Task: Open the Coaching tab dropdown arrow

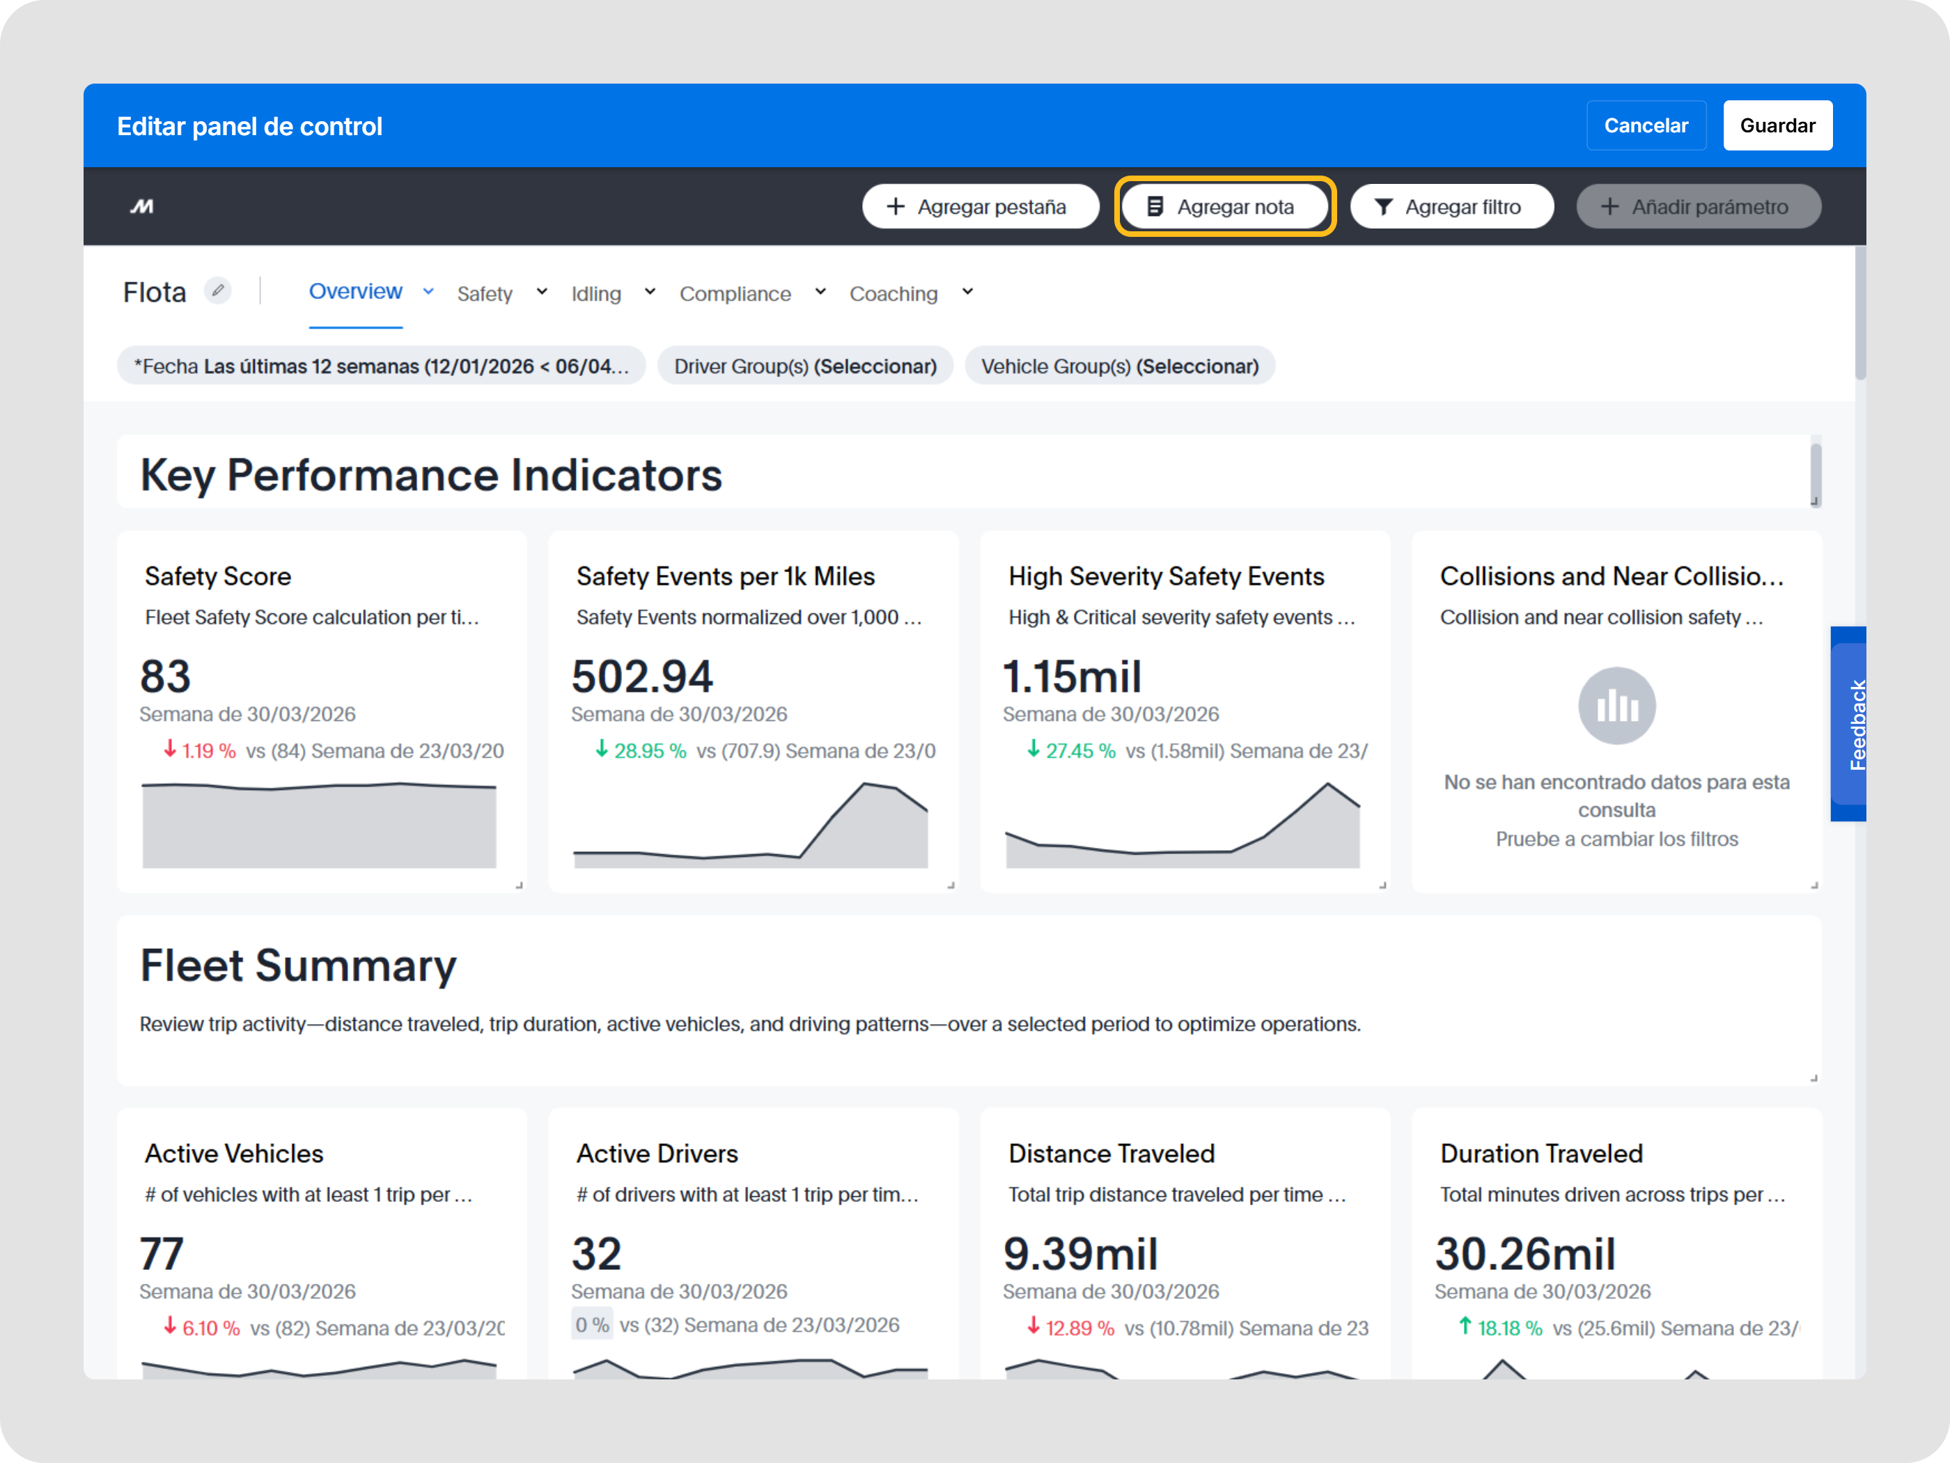Action: click(967, 292)
